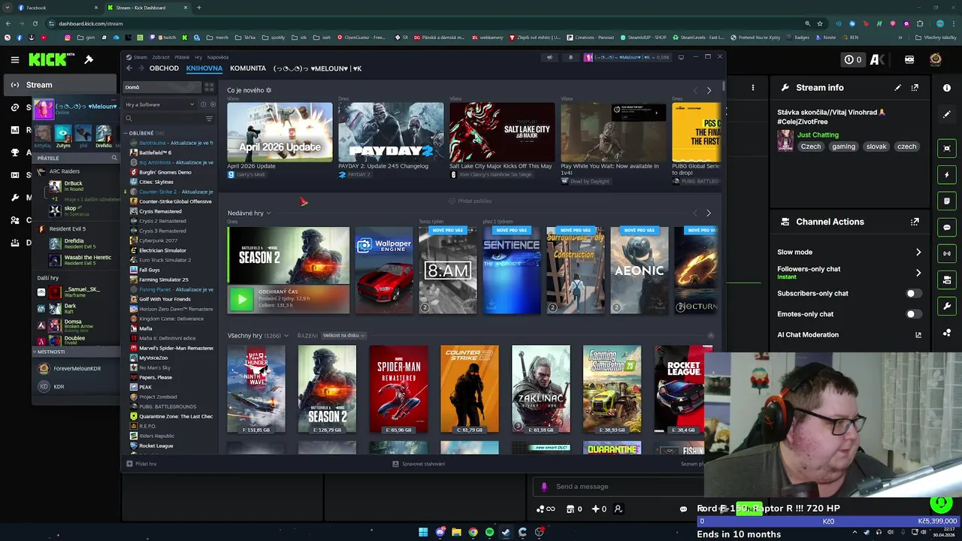Image resolution: width=962 pixels, height=541 pixels.
Task: Expand Slow mode options
Action: click(x=918, y=252)
